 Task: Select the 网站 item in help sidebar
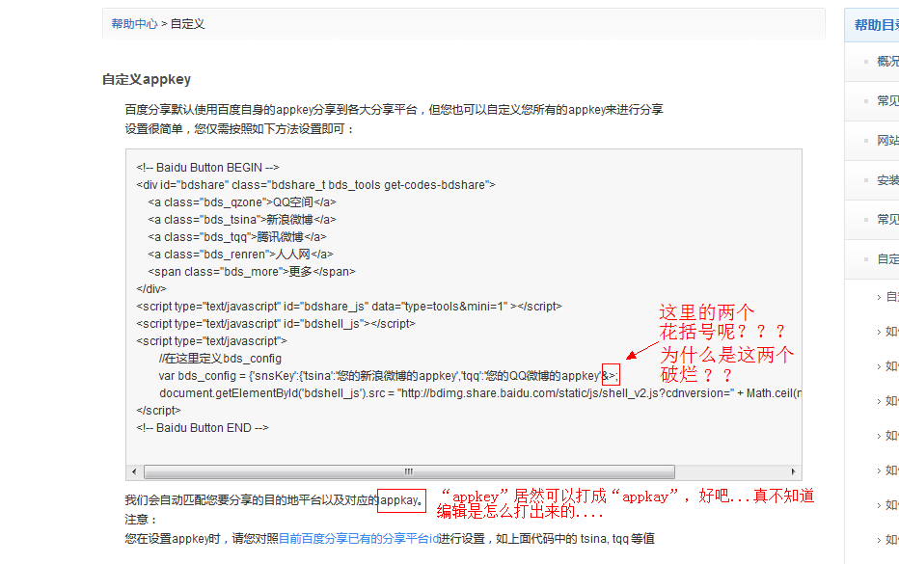(887, 141)
